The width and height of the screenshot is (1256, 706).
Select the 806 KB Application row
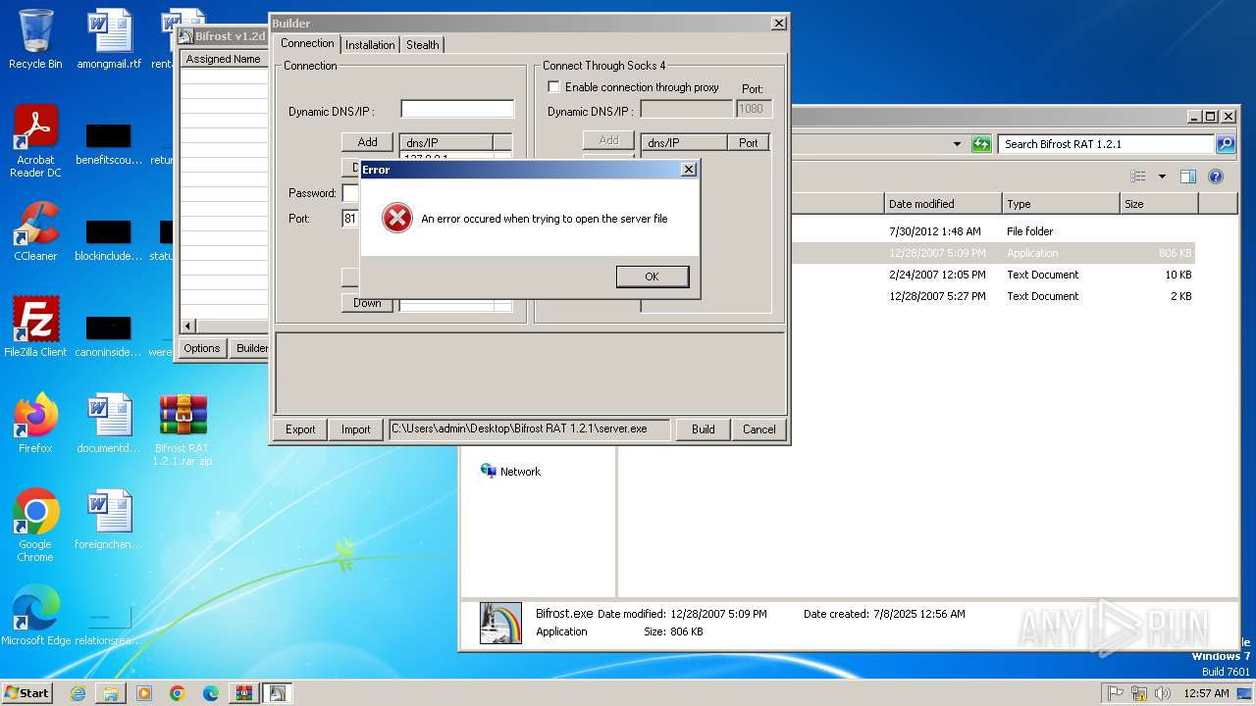point(991,253)
